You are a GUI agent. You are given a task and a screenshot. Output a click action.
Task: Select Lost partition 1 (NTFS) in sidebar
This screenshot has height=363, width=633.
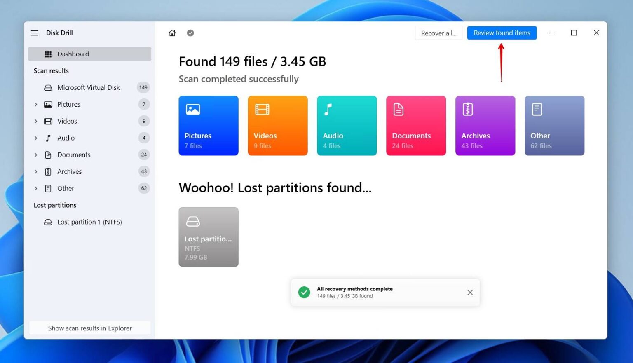click(x=89, y=222)
